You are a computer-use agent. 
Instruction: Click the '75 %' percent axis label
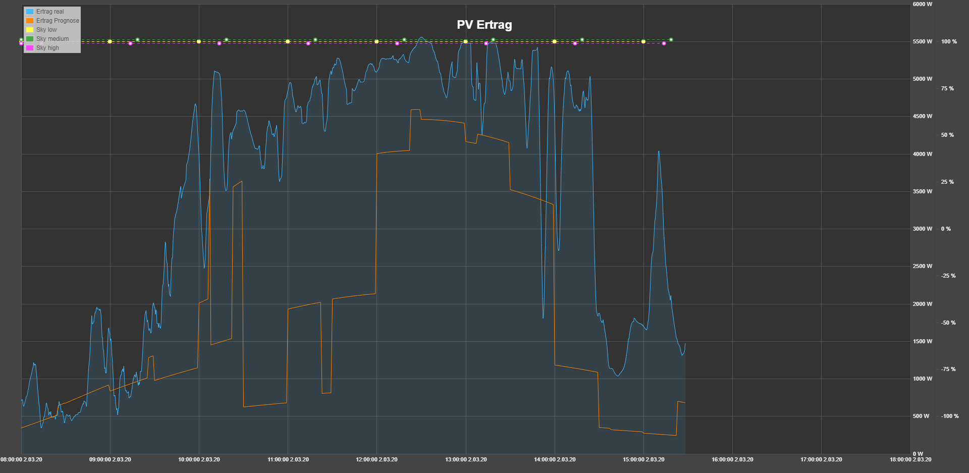coord(947,88)
